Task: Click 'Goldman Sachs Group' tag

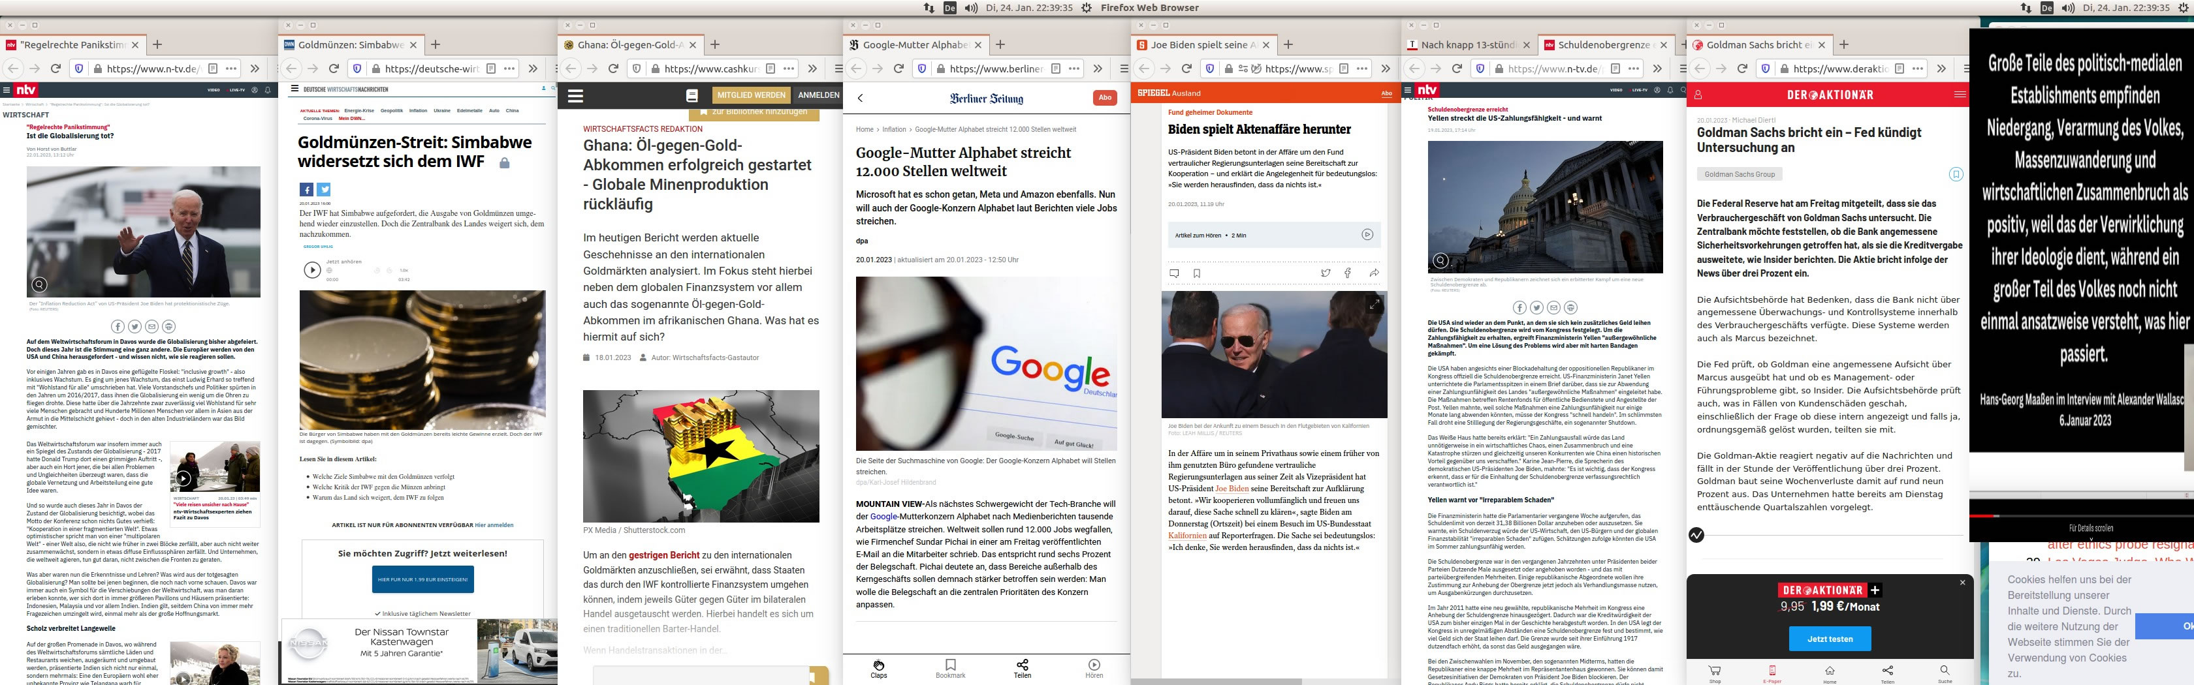Action: click(x=1739, y=174)
